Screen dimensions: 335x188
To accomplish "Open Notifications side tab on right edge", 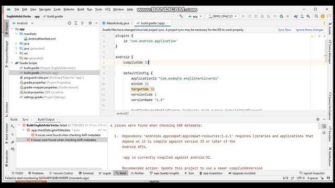I will coord(330,157).
